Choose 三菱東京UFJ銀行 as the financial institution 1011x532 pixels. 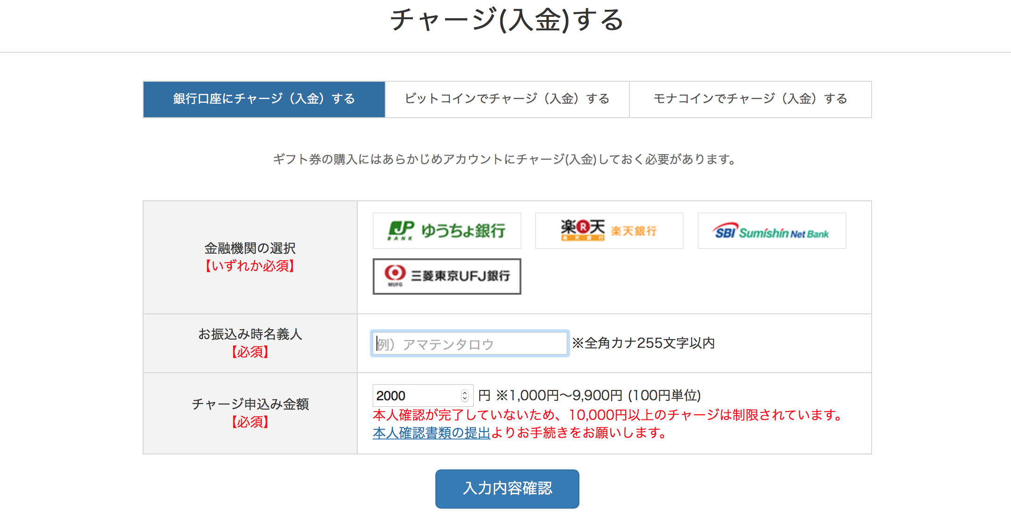coord(446,276)
